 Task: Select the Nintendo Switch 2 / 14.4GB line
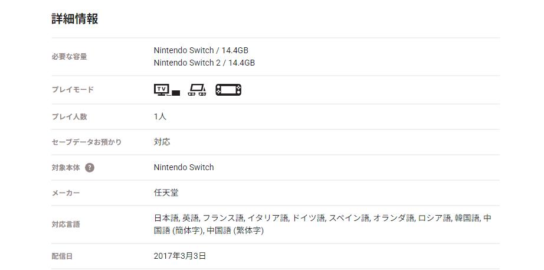click(204, 63)
